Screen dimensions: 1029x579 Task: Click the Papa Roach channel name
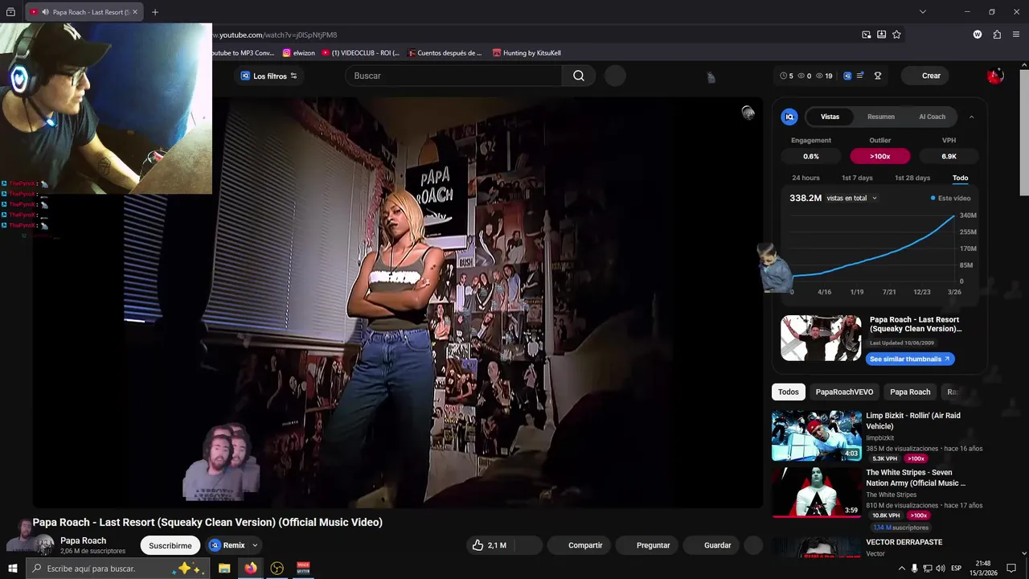[83, 540]
